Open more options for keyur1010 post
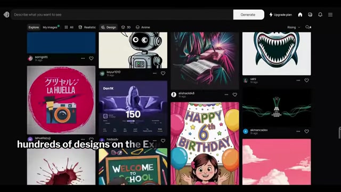This screenshot has width=341, height=192. click(155, 74)
